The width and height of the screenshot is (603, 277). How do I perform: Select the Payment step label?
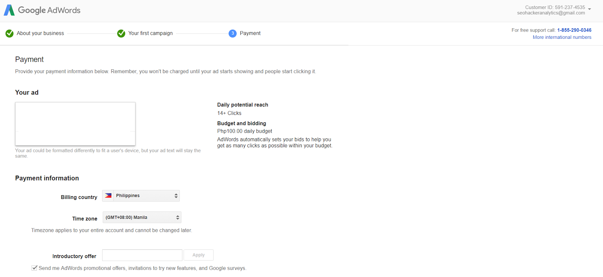(x=250, y=33)
